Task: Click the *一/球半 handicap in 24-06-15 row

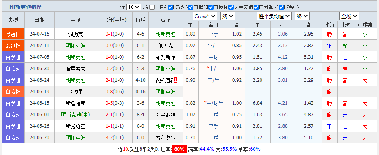Action: point(214,103)
